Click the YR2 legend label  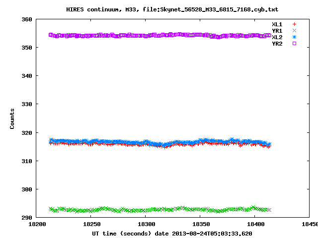(277, 44)
